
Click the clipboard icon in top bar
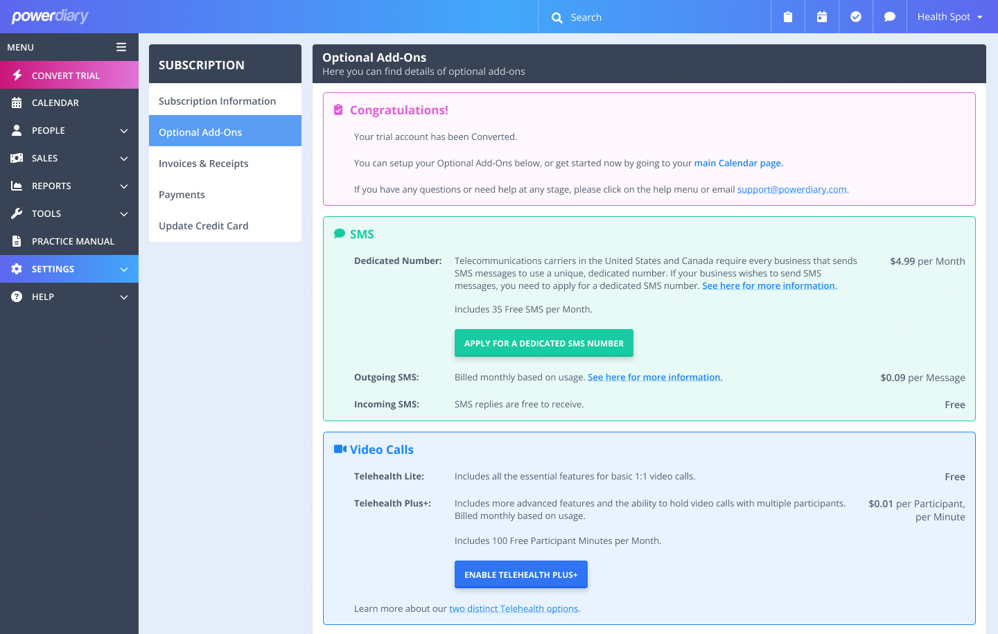click(788, 17)
